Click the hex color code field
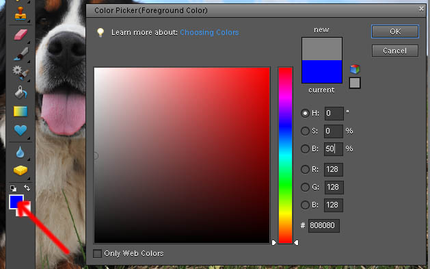 tap(323, 226)
